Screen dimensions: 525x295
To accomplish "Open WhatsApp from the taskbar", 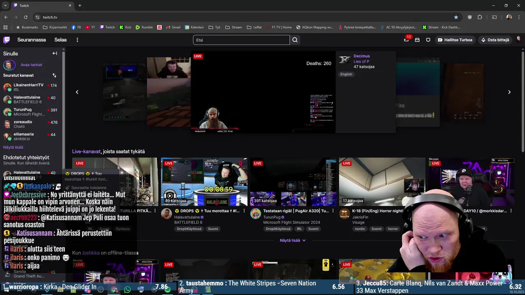I will click(x=127, y=290).
